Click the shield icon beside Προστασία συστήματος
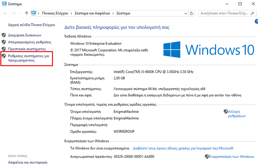 (4, 49)
